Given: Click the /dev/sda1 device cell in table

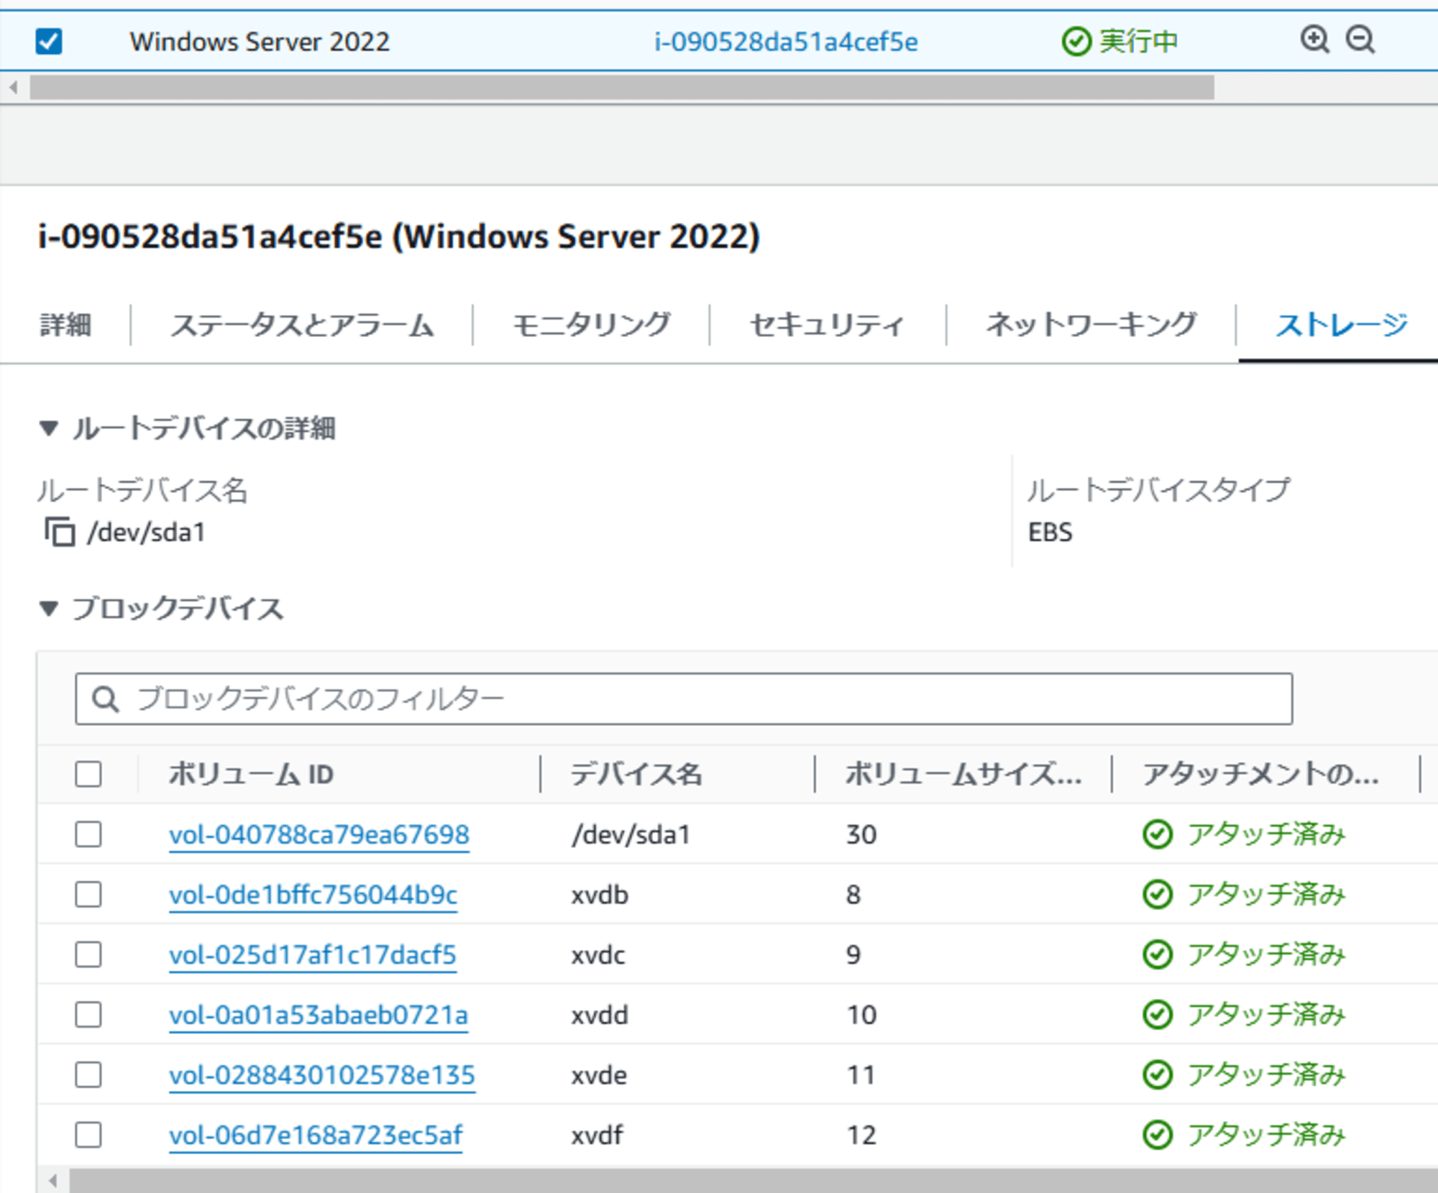Looking at the screenshot, I should [x=631, y=834].
